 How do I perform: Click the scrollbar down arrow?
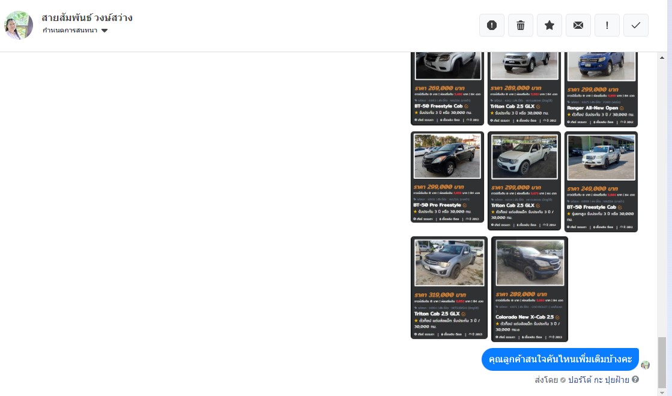pyautogui.click(x=662, y=392)
